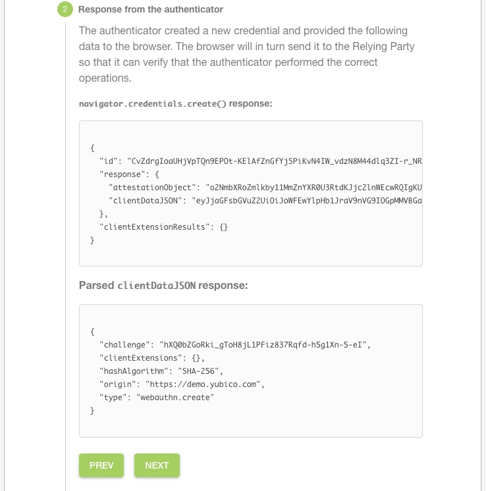Click the clientExtensionResults line
This screenshot has width=486, height=491.
pos(163,226)
